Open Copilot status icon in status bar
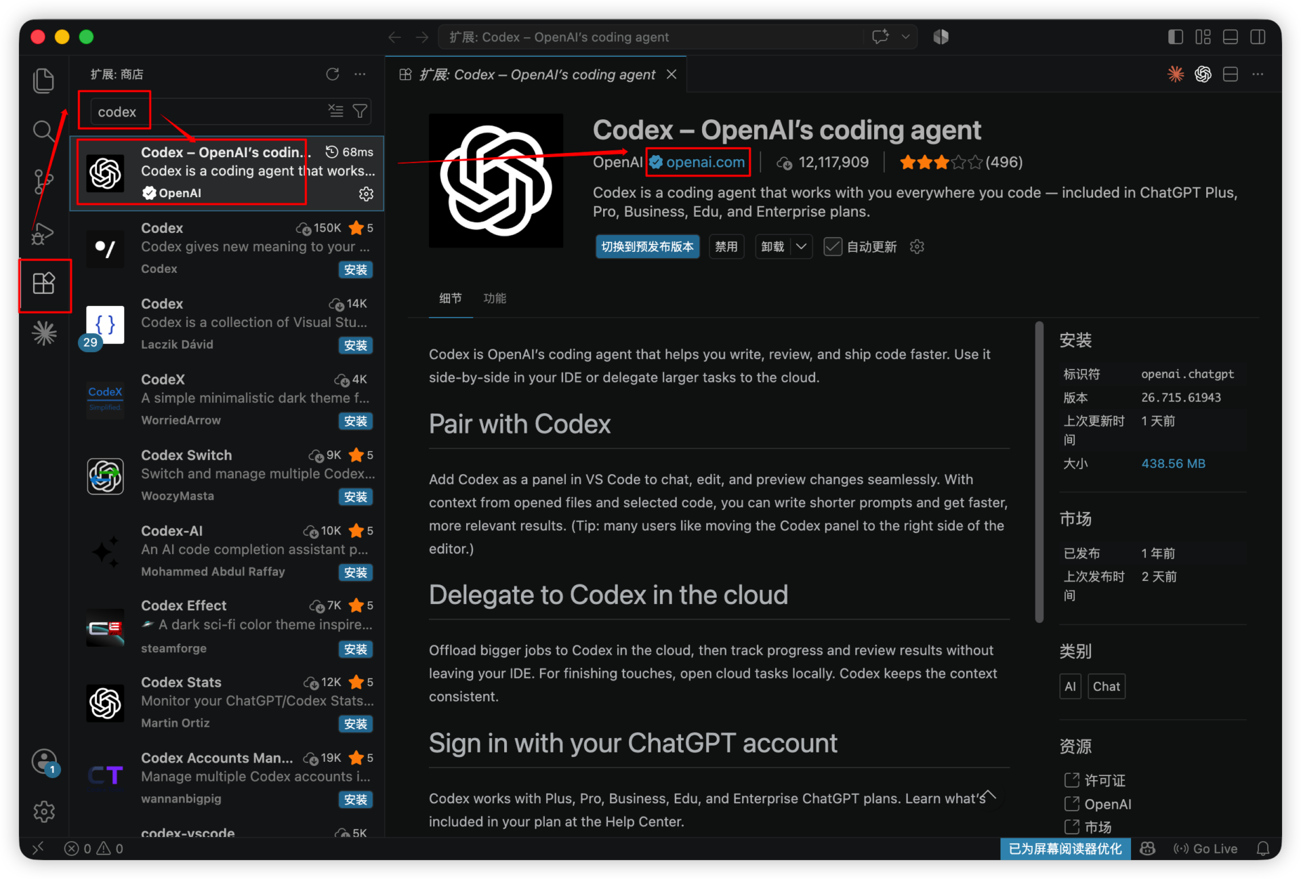Viewport: 1301px width, 879px height. pyautogui.click(x=1147, y=849)
